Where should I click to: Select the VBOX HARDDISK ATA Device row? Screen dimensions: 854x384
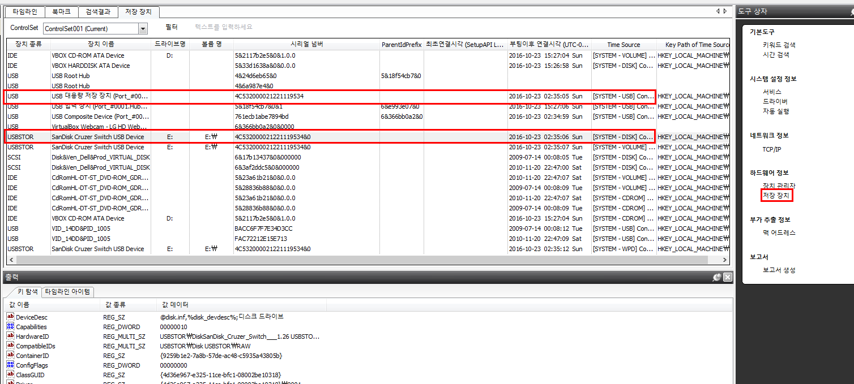[368, 66]
